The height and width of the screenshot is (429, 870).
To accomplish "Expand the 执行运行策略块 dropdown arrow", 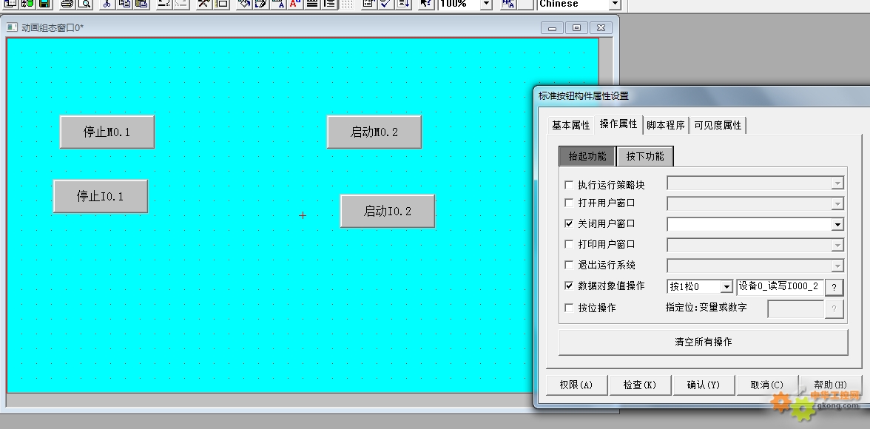I will pyautogui.click(x=837, y=183).
